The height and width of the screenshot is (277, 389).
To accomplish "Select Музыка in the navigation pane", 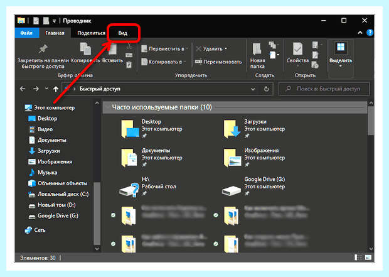I will pyautogui.click(x=43, y=172).
